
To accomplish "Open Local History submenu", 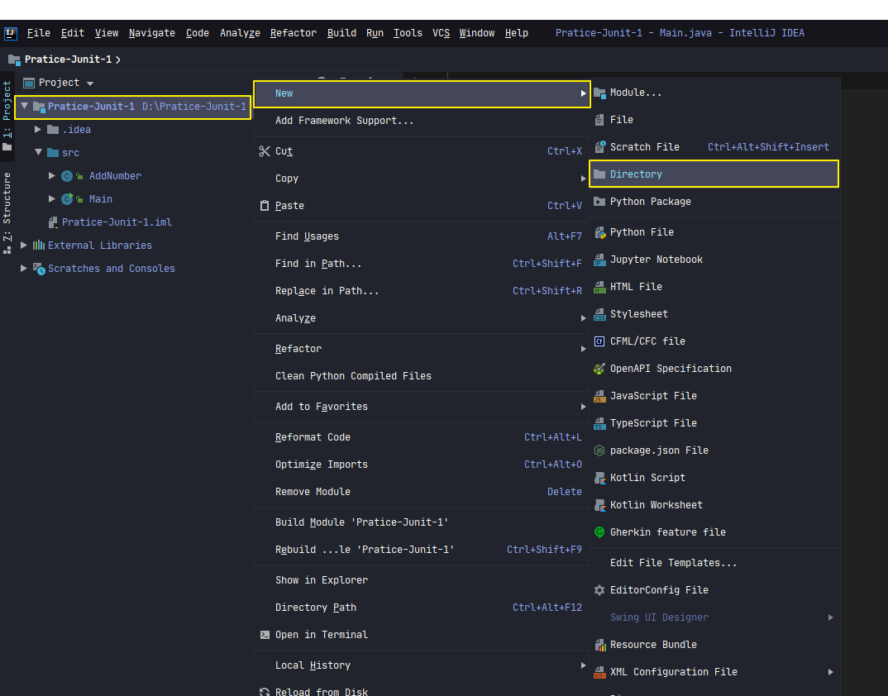I will [x=422, y=665].
